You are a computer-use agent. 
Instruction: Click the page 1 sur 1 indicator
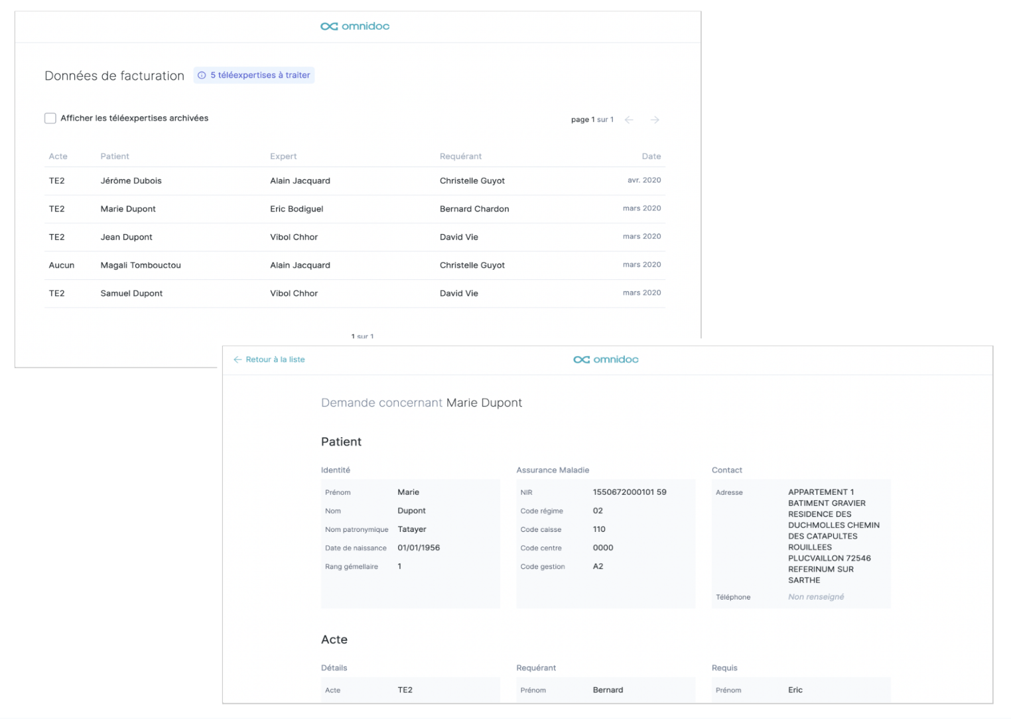point(592,119)
